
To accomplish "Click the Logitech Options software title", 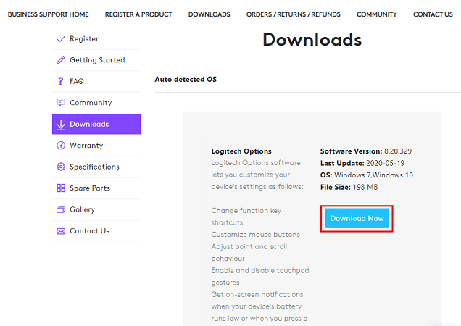I will tap(241, 151).
